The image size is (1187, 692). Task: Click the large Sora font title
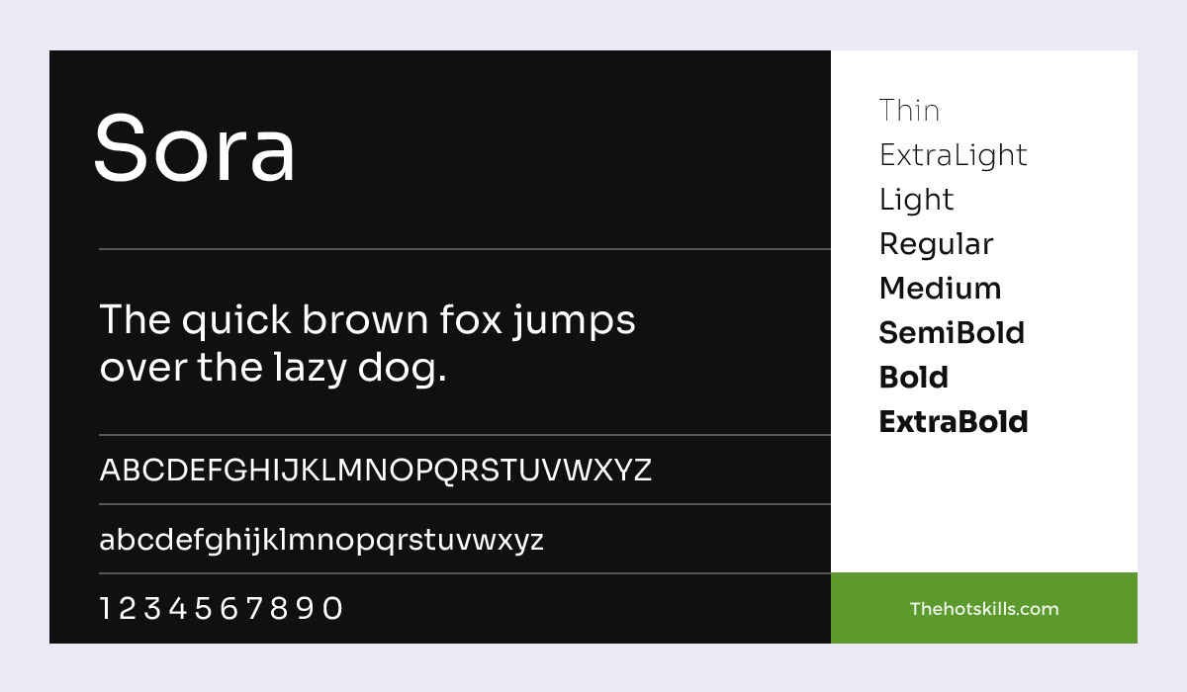(x=195, y=149)
